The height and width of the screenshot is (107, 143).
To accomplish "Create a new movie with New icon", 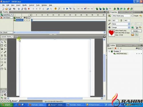I will 3,9.
